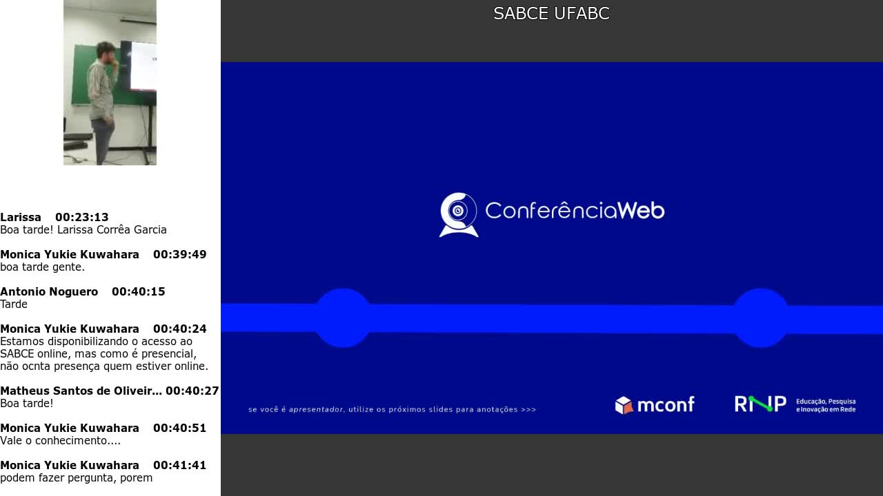Select the chat message 'Tarde'

pos(14,304)
